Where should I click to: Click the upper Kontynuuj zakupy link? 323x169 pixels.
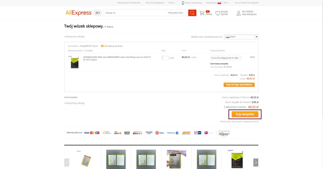74,37
